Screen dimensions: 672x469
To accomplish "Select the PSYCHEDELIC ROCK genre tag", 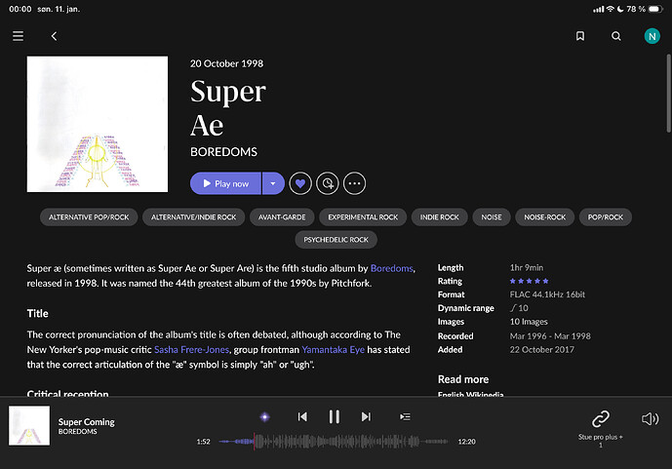I will coord(336,240).
